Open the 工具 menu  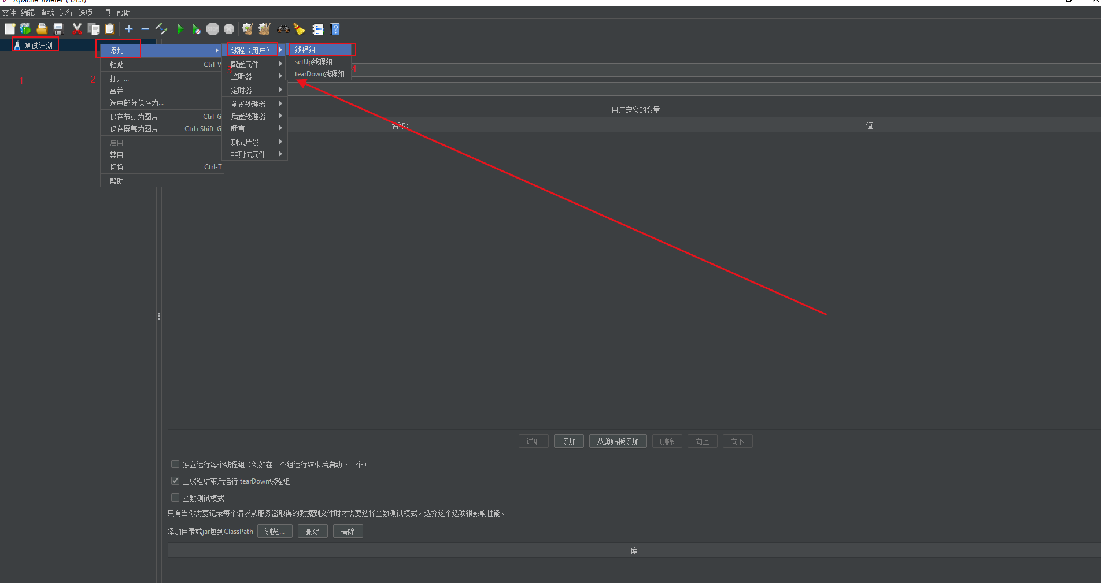click(x=105, y=13)
